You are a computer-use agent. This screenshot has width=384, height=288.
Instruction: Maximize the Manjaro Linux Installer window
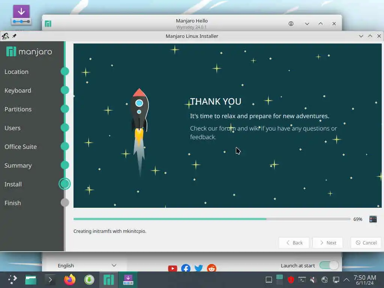pos(370,36)
